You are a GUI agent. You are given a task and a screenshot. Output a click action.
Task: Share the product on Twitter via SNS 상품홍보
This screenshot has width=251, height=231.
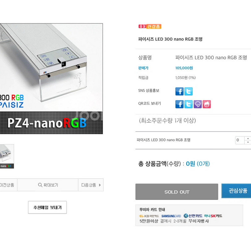tap(189, 91)
